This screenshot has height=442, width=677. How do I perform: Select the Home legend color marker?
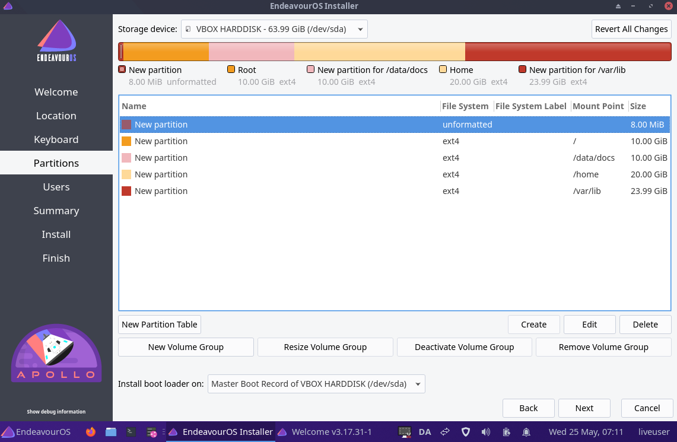point(443,69)
